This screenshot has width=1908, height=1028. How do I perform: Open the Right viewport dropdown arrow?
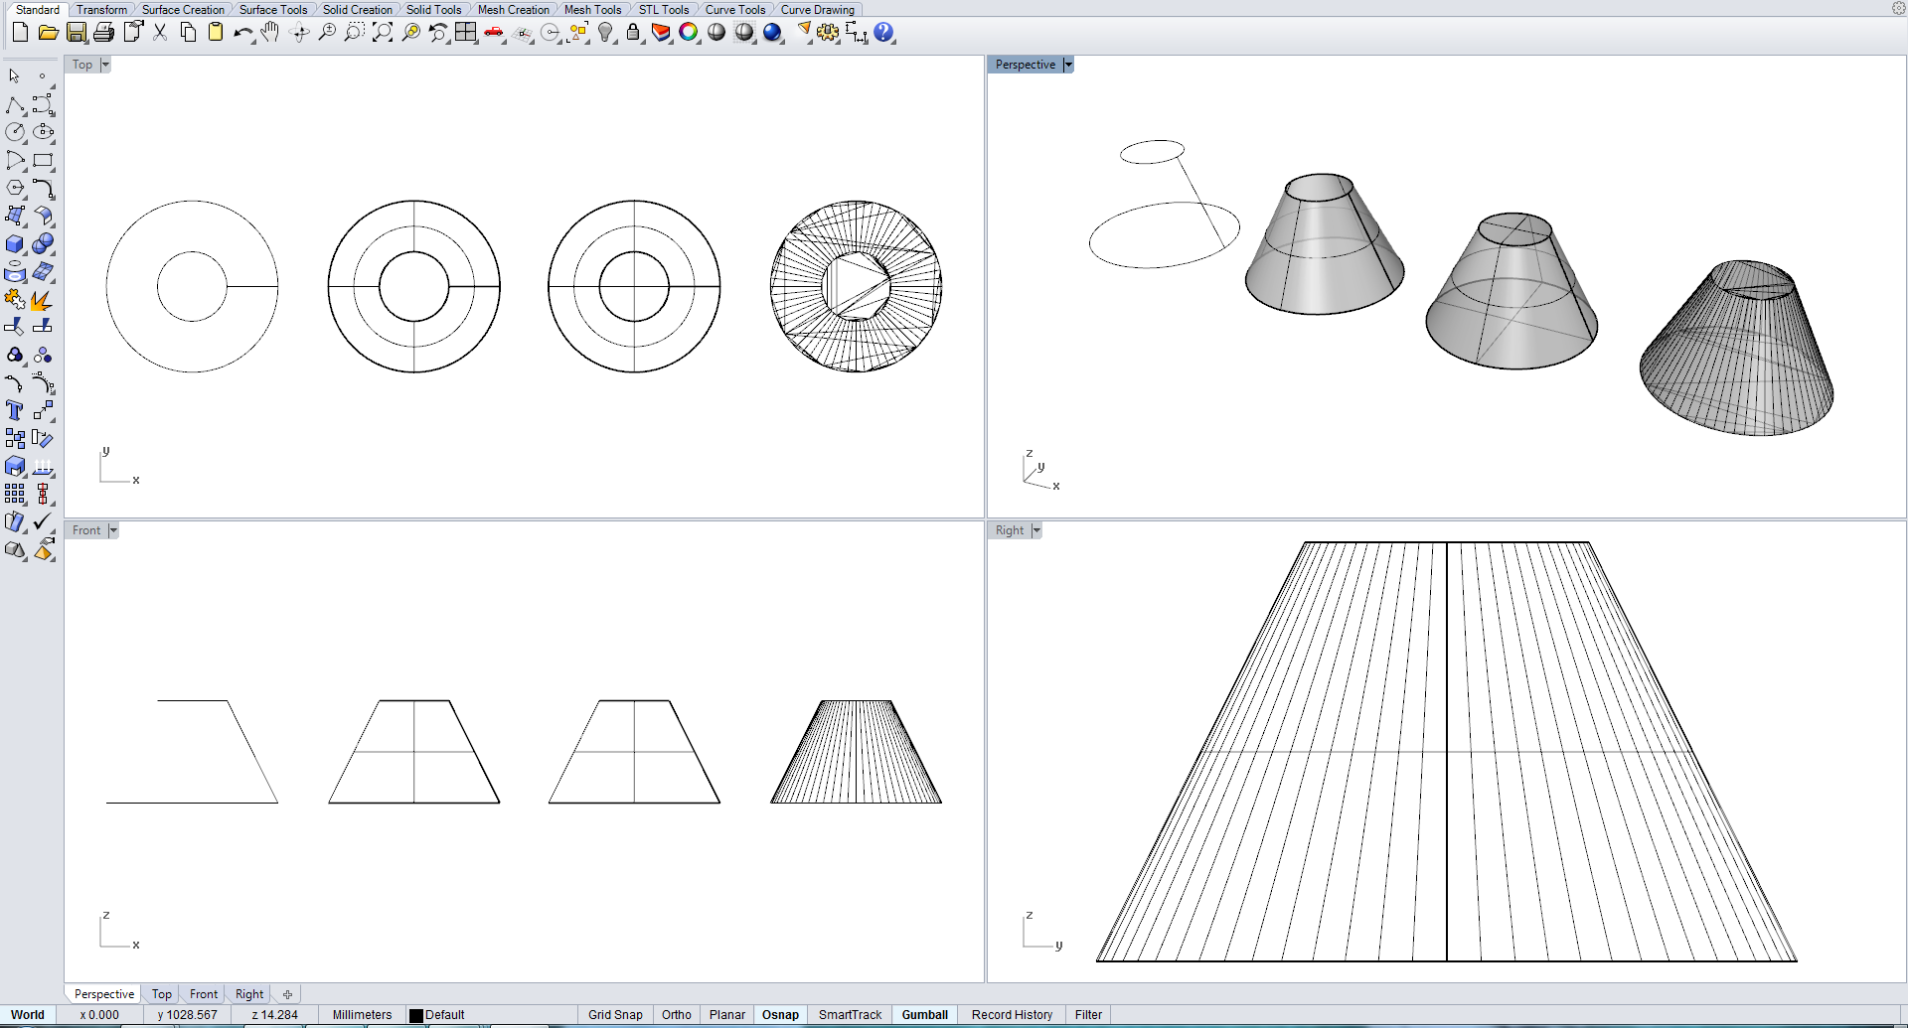point(1036,530)
